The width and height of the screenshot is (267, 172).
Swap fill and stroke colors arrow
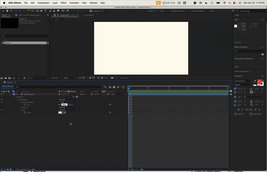pos(262,81)
